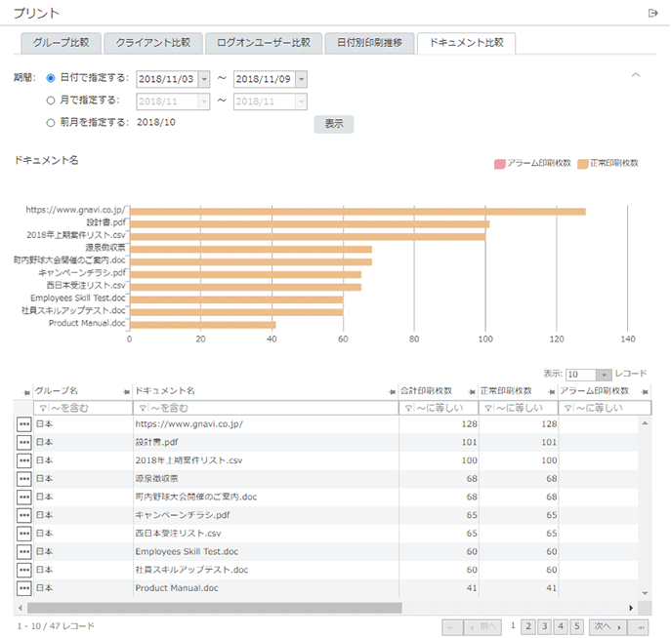Click filter icon in 合計印刷枚数 filter box
671x638 pixels.
click(407, 408)
